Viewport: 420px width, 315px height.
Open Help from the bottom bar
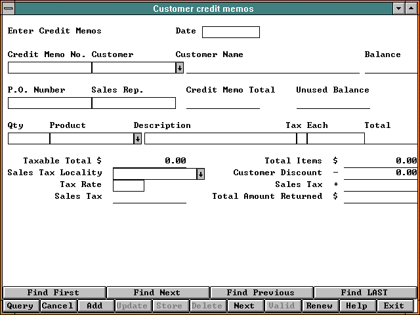tap(357, 306)
